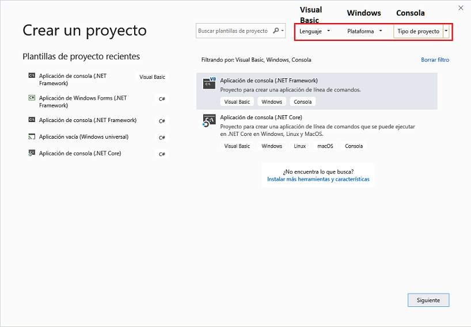This screenshot has height=327, width=471.
Task: Click the recent Windows Forms app icon
Action: [x=31, y=98]
